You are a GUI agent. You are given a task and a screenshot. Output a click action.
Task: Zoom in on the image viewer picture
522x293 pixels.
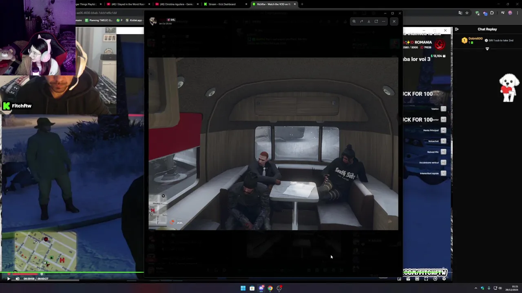[x=354, y=21]
